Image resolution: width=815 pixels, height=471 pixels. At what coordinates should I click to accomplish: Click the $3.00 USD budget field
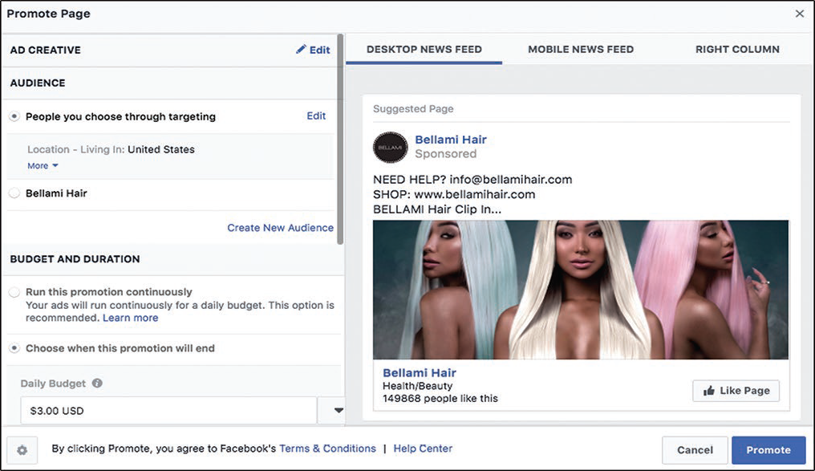click(168, 411)
